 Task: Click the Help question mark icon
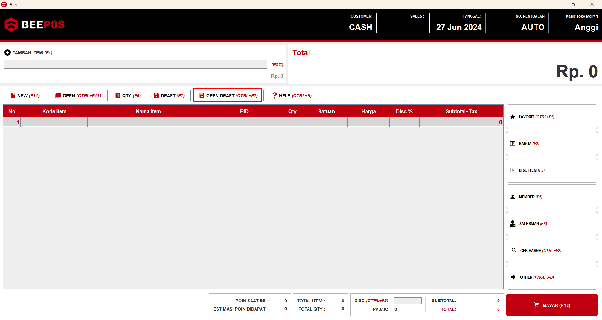[275, 95]
